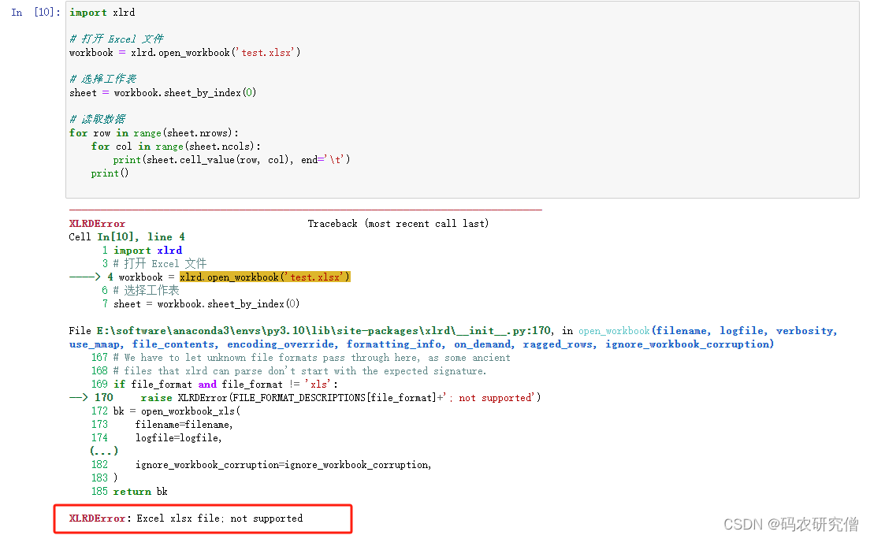The width and height of the screenshot is (870, 539).
Task: Click the comment 打开 Excel 文件
Action: click(118, 38)
